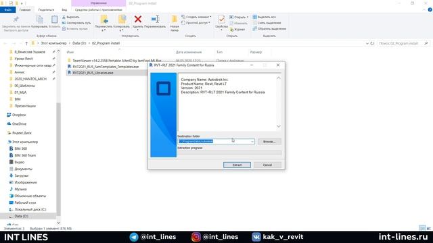The image size is (433, 243).
Task: Click Скопировать путь in the ribbon
Action: 76,23
